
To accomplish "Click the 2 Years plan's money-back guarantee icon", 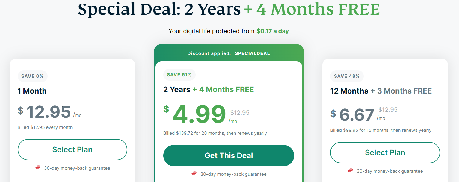I will click(194, 174).
